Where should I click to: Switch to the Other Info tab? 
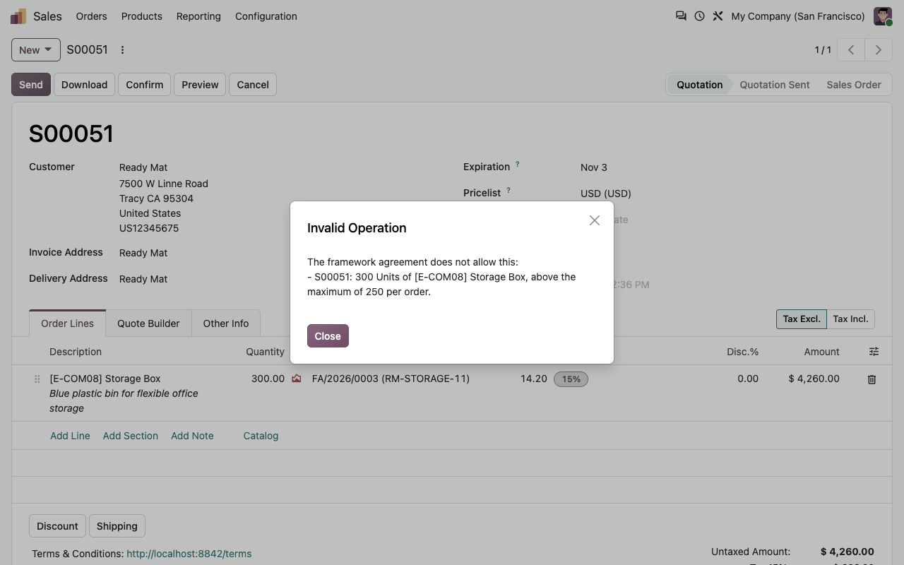pyautogui.click(x=226, y=323)
